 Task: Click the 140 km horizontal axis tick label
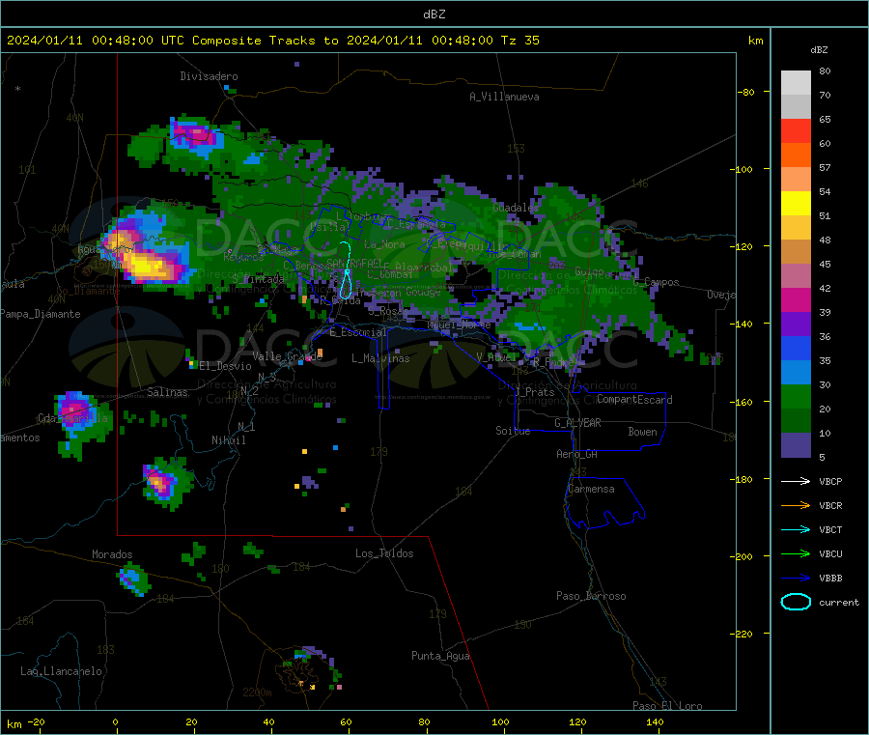tap(655, 722)
